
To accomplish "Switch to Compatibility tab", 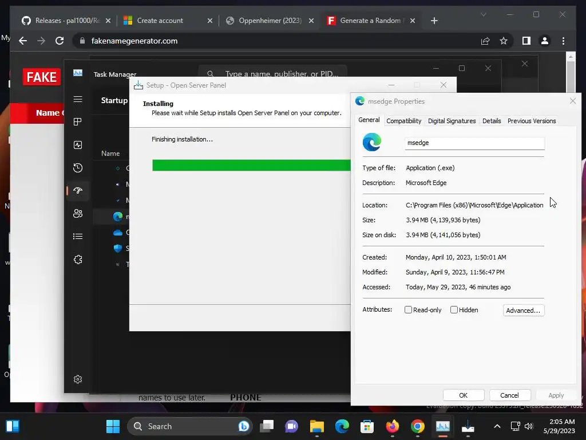I will tap(403, 121).
